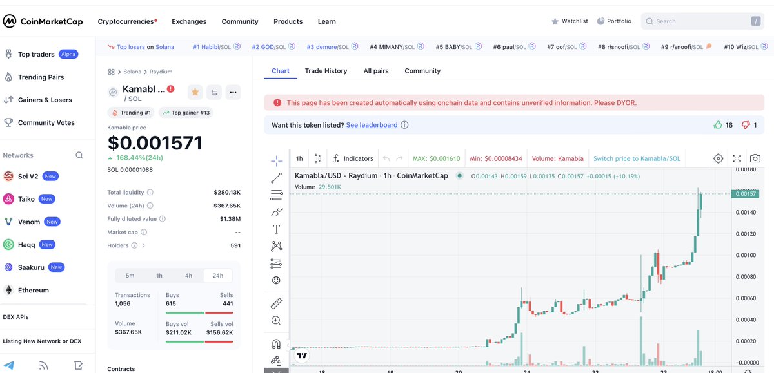The width and height of the screenshot is (774, 373).
Task: Toggle magnet mode on chart
Action: 276,343
